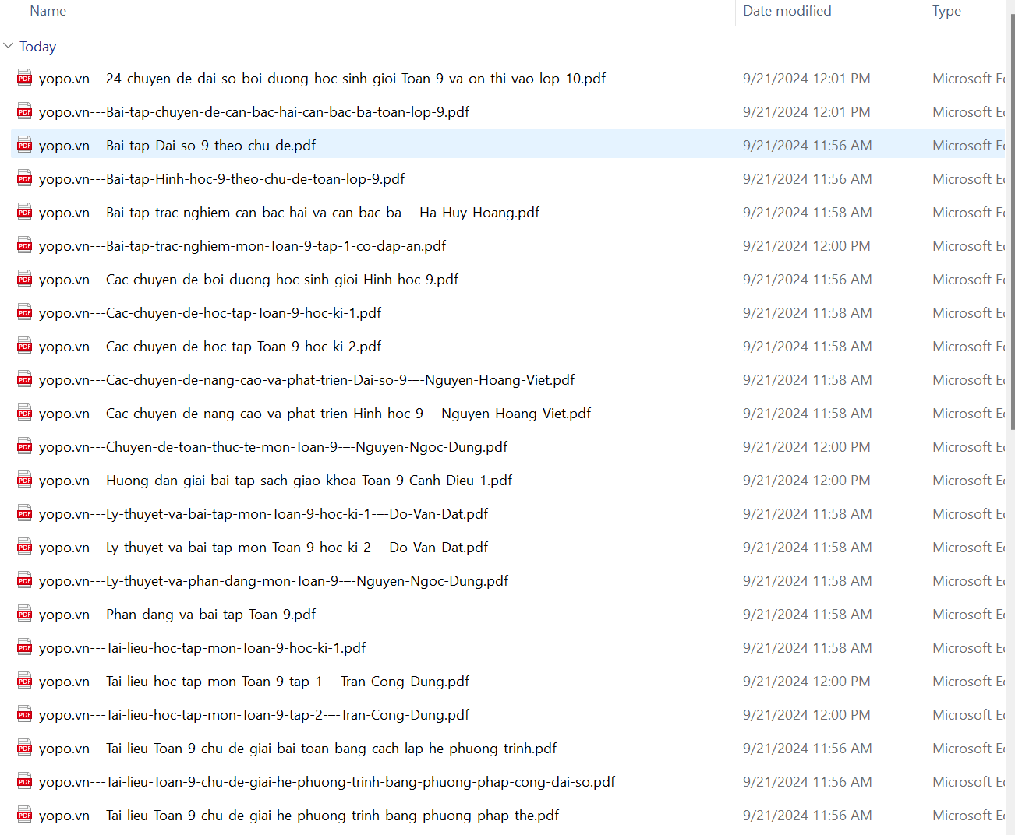Click PDF icon of Ly-thuyet-va-phan-dang Nguyen-Ngoc-Dung file
Screen dimensions: 1015x835
pos(25,580)
